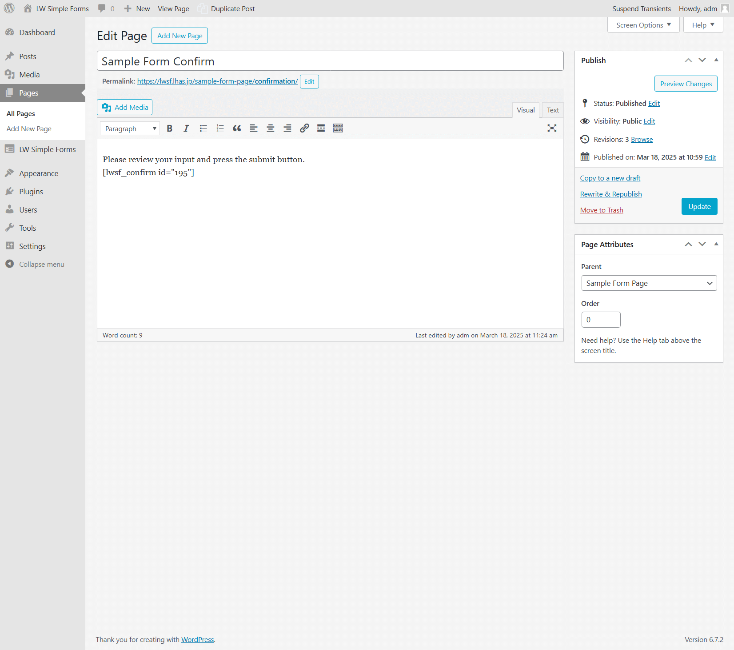
Task: Insert the Read More tag
Action: [321, 128]
